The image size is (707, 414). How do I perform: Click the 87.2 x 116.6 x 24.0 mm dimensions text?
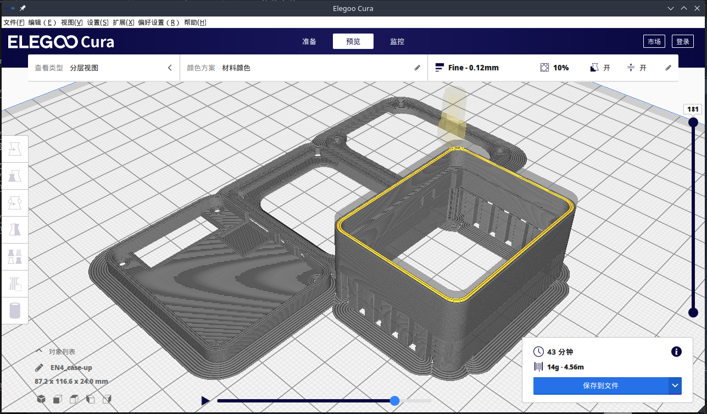71,381
